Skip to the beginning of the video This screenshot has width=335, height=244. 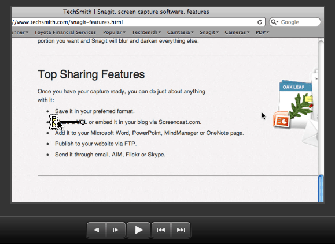tap(161, 230)
